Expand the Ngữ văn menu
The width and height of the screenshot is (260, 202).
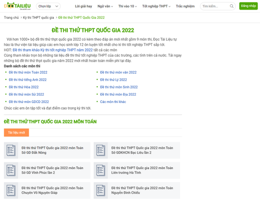(x=105, y=6)
